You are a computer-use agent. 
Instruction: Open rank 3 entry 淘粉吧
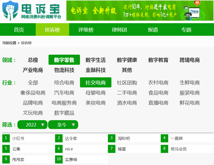point(134,138)
